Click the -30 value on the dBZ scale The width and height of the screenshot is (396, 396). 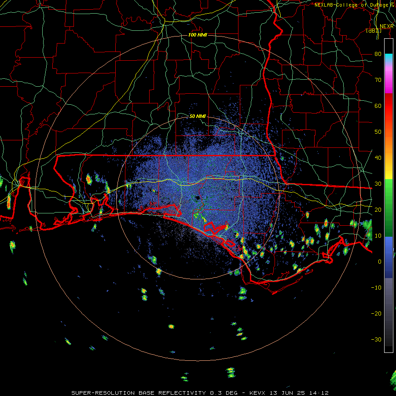(x=376, y=339)
